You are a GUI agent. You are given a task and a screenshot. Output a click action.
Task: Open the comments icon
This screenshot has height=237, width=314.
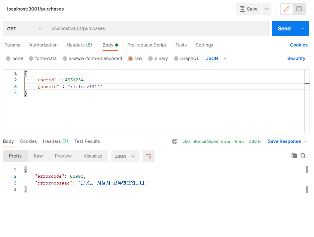299,9
